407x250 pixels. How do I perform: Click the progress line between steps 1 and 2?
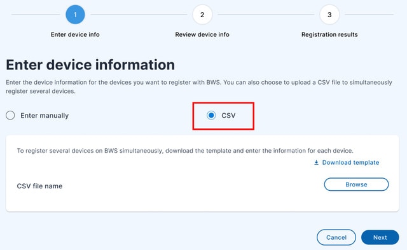(139, 15)
